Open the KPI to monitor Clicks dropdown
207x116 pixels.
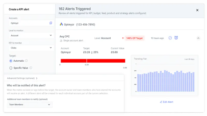(31, 48)
